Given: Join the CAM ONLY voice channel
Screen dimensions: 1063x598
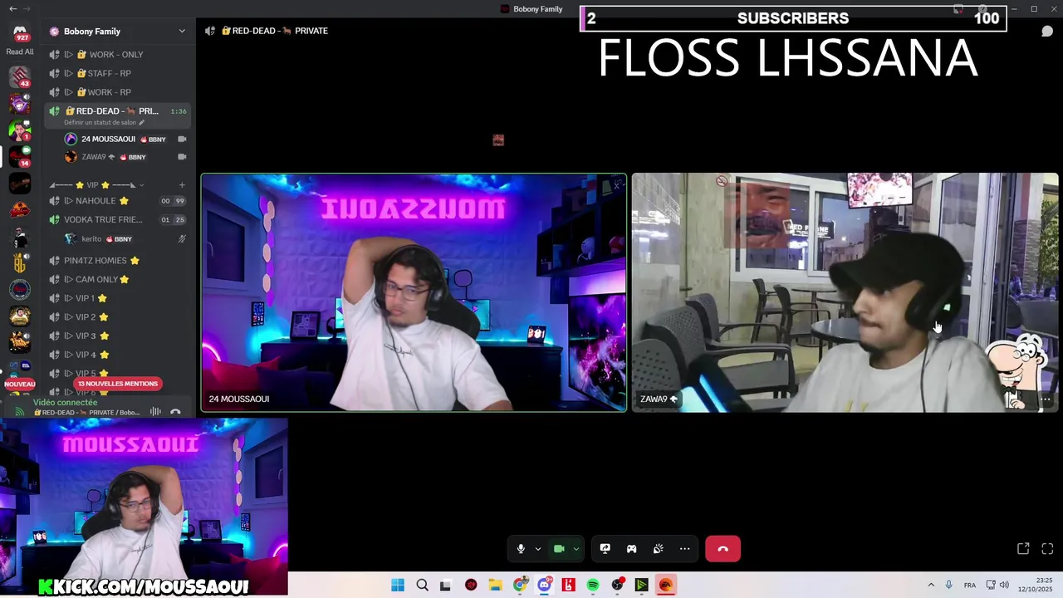Looking at the screenshot, I should tap(116, 280).
